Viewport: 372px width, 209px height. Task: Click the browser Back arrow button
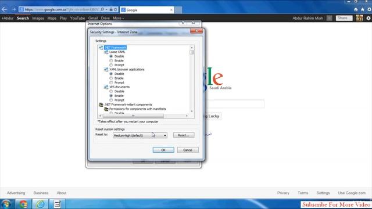(4, 9)
